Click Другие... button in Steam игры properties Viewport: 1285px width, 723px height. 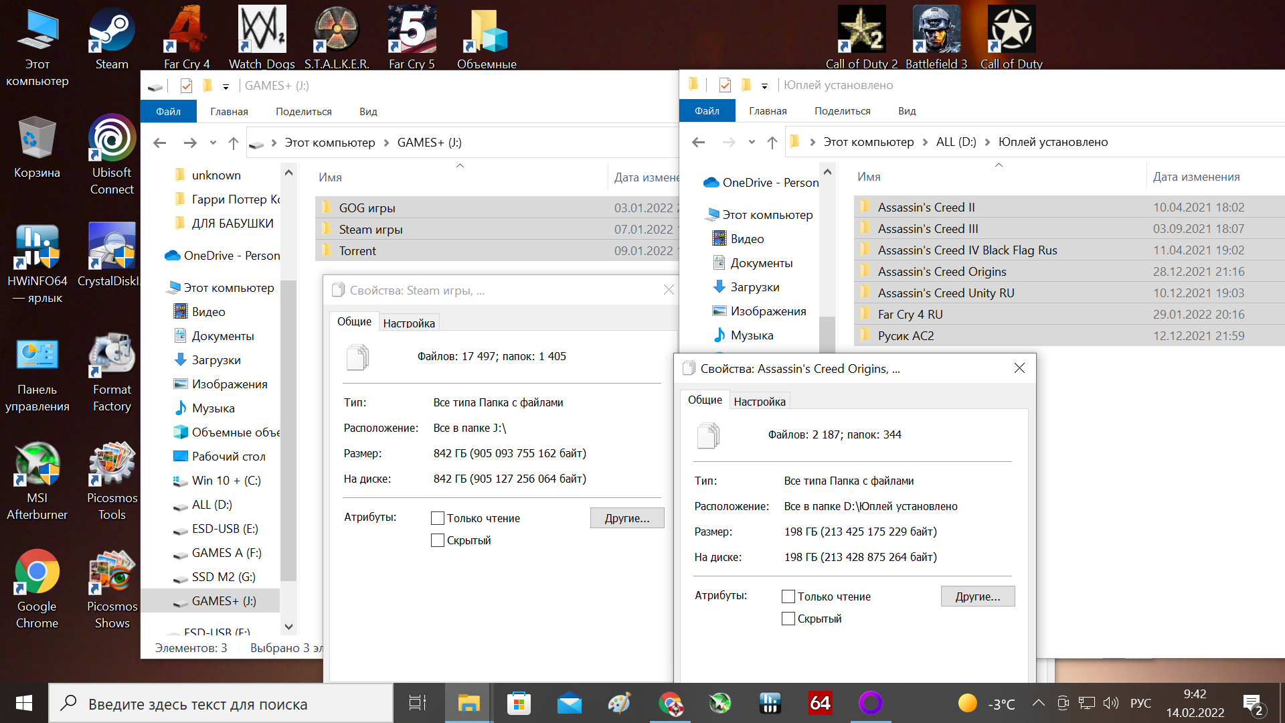pos(627,518)
